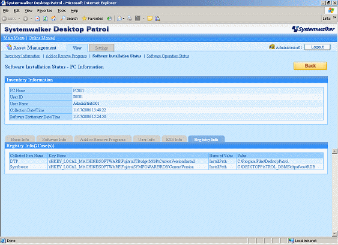This screenshot has height=245, width=338.
Task: Click the last toolbar icon after Discuss
Action: pyautogui.click(x=157, y=19)
